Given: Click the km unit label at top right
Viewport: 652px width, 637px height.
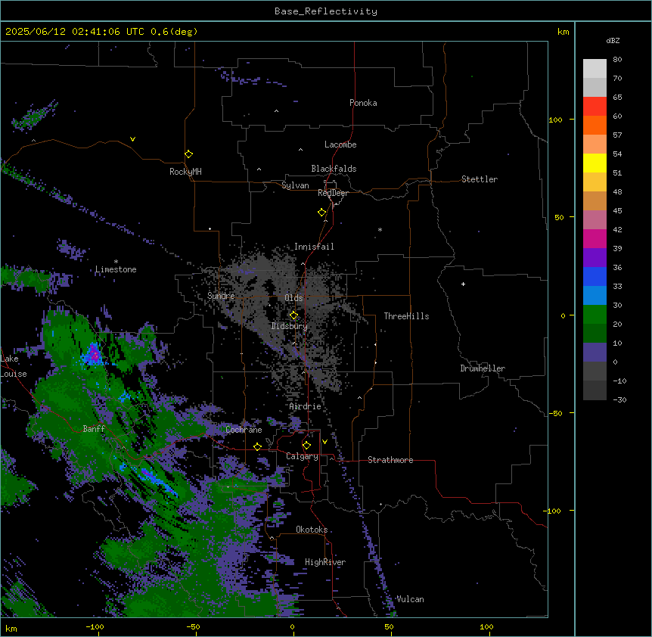Looking at the screenshot, I should [x=563, y=32].
